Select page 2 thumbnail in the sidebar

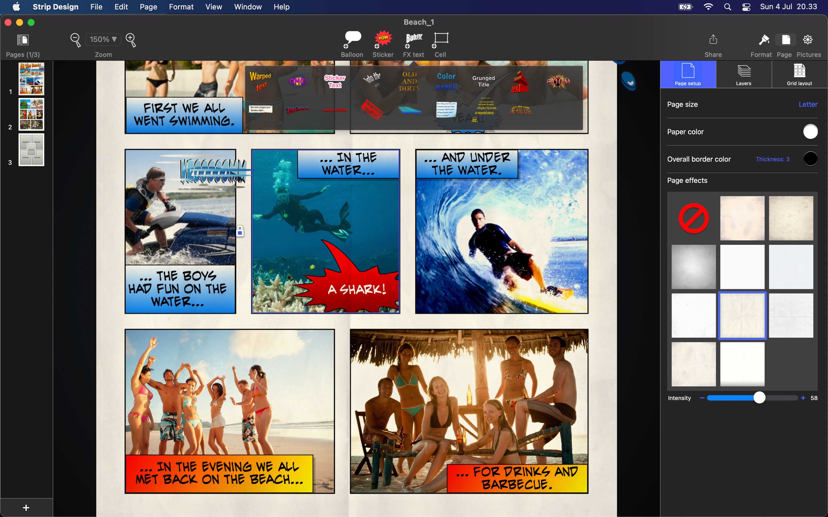pos(31,115)
